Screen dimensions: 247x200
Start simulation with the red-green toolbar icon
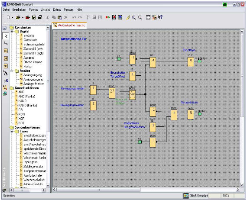[108, 17]
